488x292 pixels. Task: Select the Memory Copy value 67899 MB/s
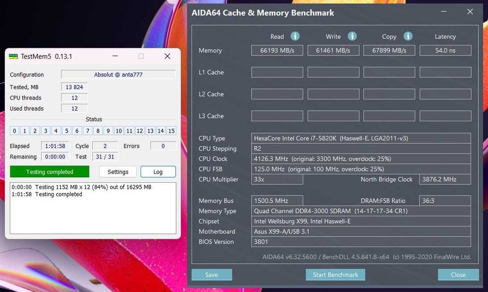coord(389,50)
